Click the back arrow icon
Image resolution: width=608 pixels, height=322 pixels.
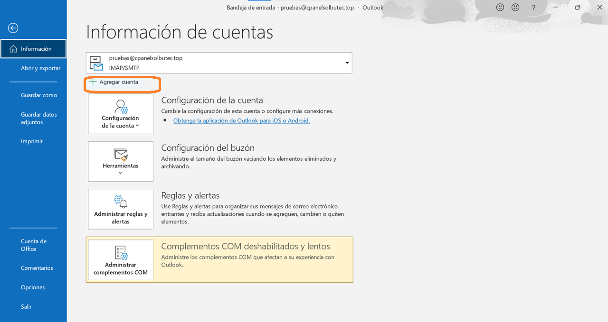pyautogui.click(x=13, y=28)
